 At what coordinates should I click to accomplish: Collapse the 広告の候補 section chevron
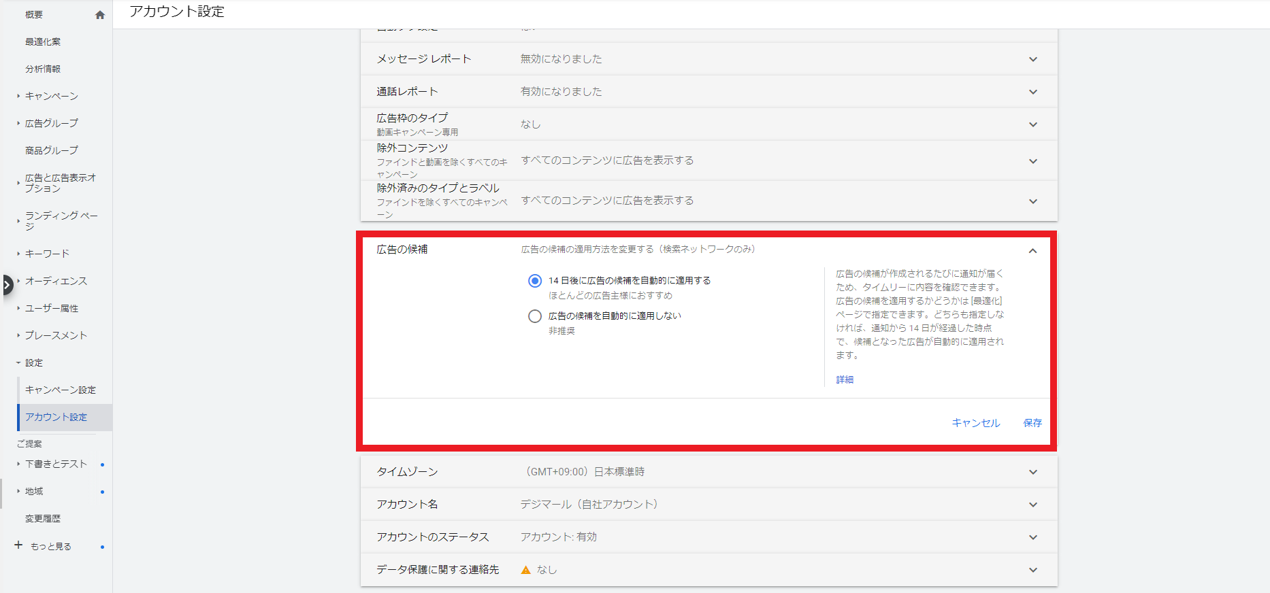1032,251
